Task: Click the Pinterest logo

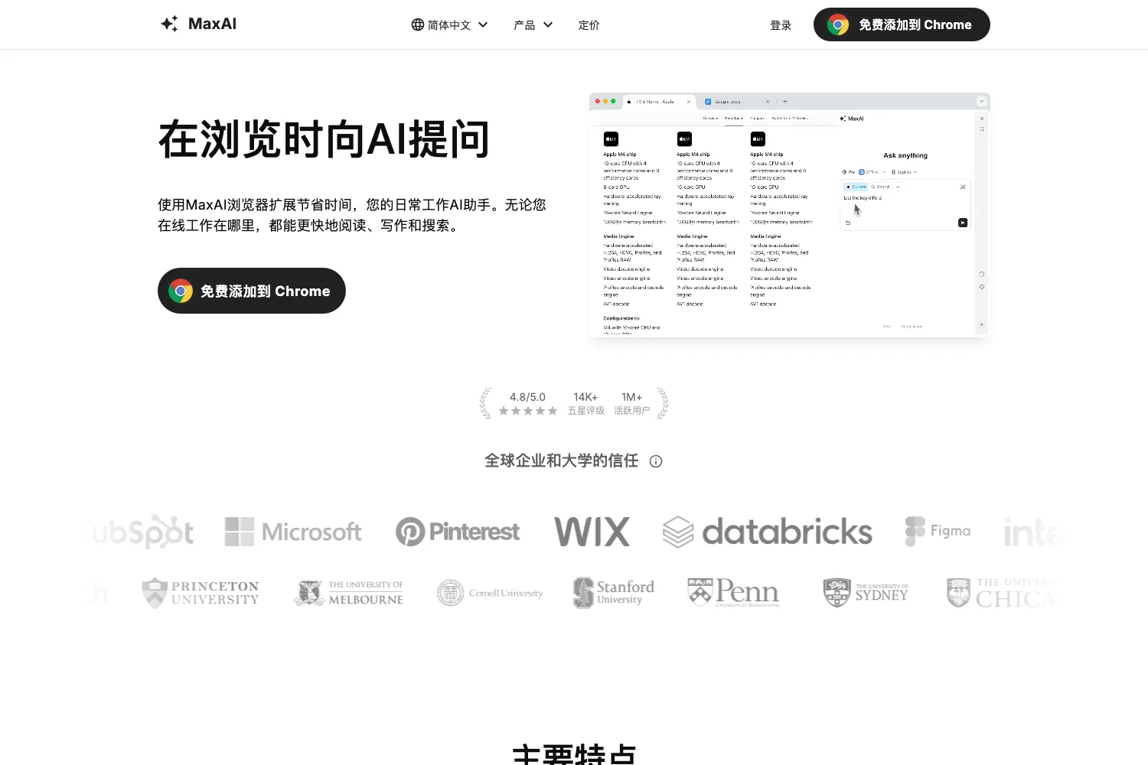Action: click(x=458, y=532)
